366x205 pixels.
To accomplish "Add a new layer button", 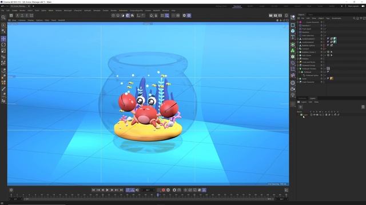I will click(x=300, y=107).
